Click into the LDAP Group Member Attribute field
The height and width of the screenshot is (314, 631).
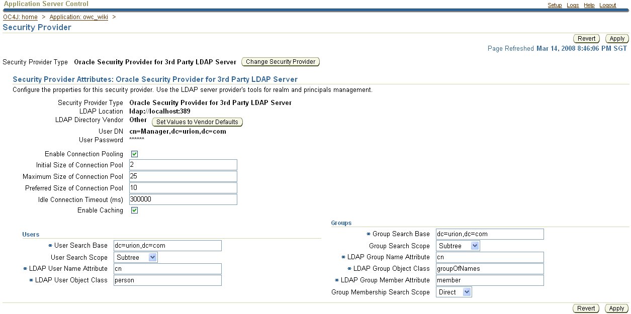click(490, 280)
